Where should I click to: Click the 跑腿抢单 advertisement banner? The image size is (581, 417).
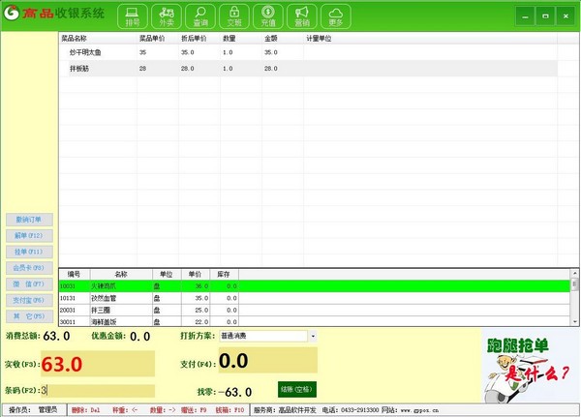tap(527, 363)
